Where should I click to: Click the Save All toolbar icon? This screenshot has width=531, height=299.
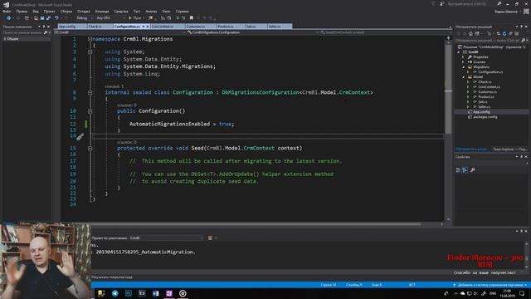(48, 18)
